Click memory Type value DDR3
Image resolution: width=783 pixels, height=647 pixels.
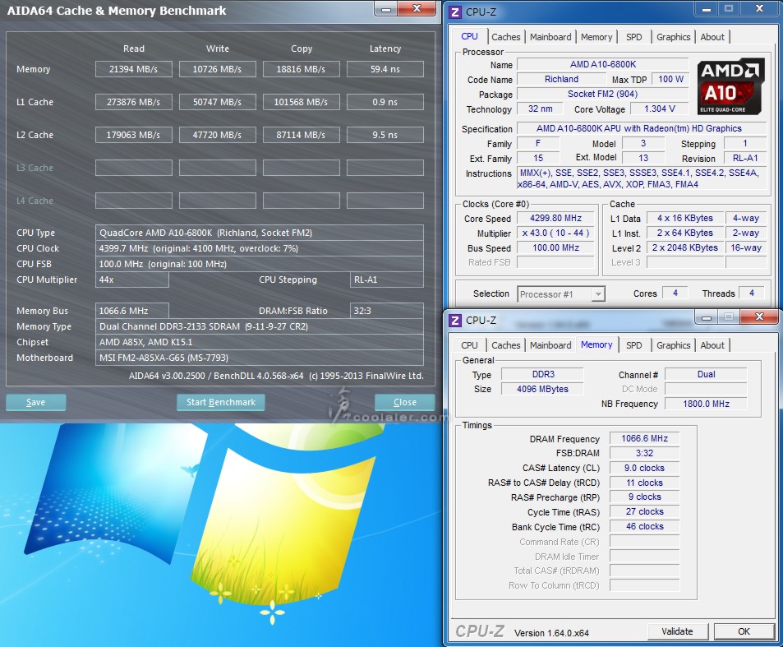point(542,374)
